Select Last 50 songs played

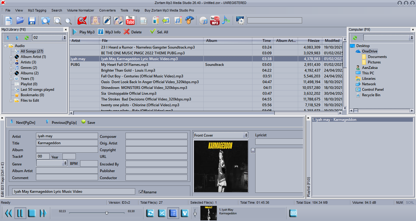click(37, 90)
